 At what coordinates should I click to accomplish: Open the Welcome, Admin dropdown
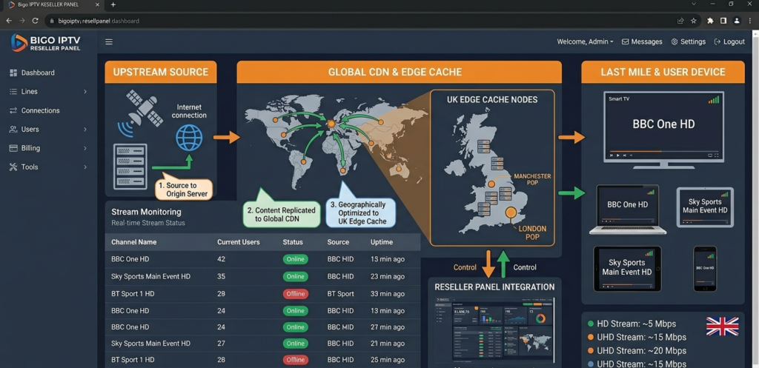coord(585,41)
